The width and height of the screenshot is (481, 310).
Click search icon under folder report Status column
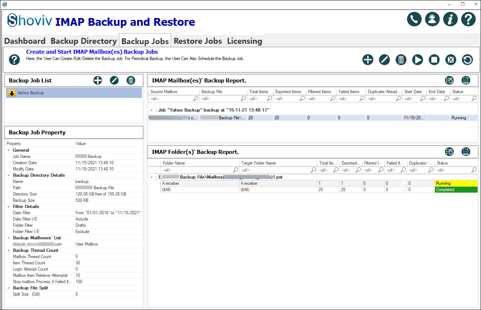pos(474,170)
